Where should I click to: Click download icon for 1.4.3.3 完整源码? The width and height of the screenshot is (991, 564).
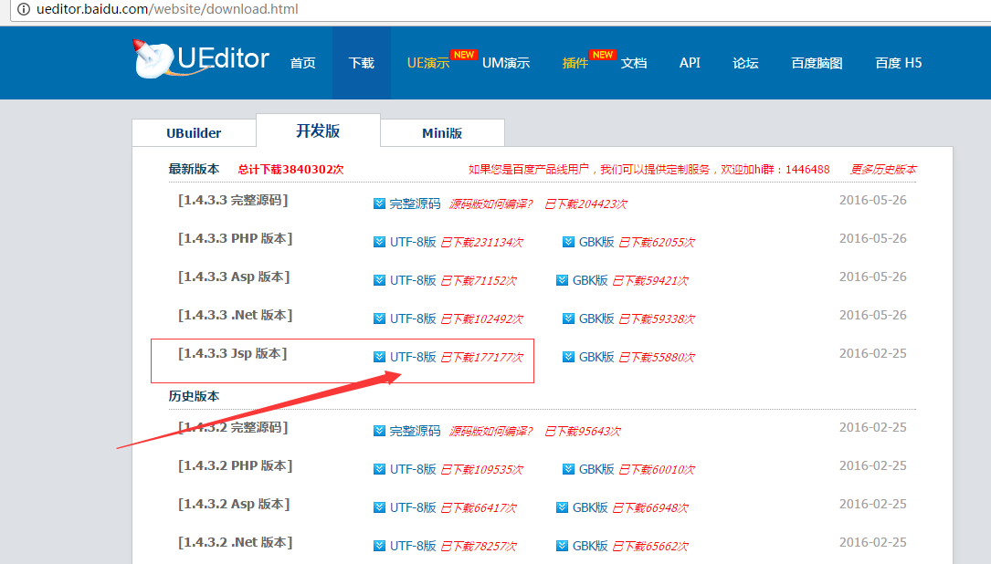point(379,204)
